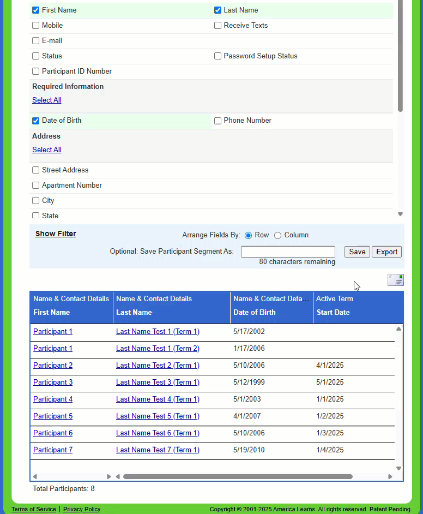The width and height of the screenshot is (423, 514).
Task: Expand the Show Filter section
Action: pos(56,234)
